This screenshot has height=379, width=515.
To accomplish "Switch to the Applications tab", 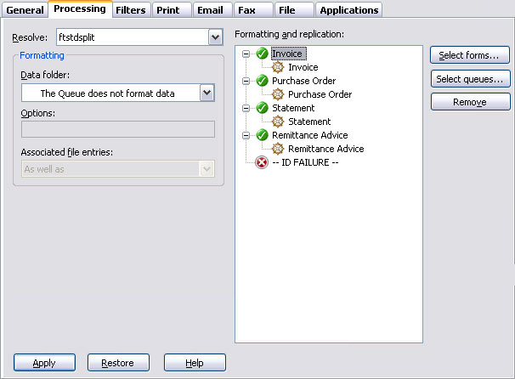I will tap(348, 10).
